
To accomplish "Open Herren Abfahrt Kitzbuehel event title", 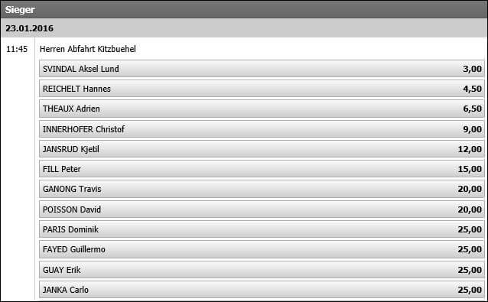I will pyautogui.click(x=88, y=49).
